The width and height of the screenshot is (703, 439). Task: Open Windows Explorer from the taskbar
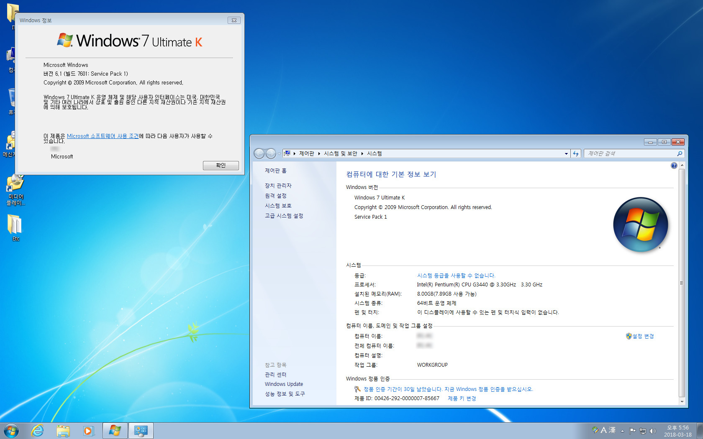[63, 431]
